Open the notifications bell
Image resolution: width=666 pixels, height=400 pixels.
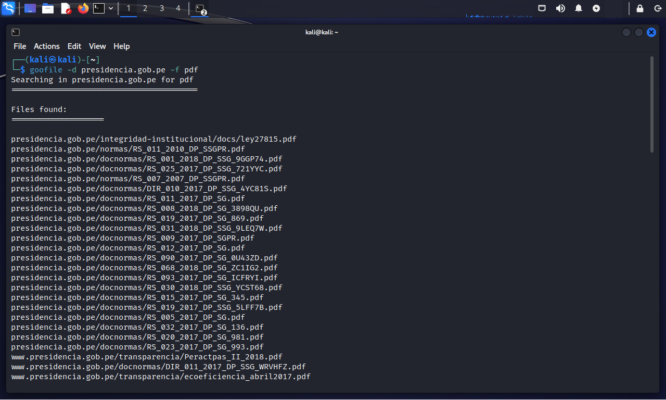click(x=579, y=8)
